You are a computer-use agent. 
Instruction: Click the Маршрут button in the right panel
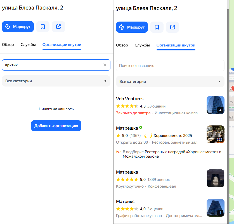pos(132,27)
